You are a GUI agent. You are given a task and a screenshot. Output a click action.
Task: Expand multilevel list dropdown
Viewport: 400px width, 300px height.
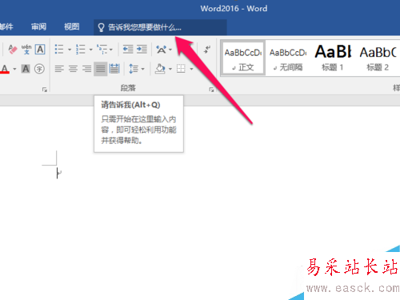111,50
